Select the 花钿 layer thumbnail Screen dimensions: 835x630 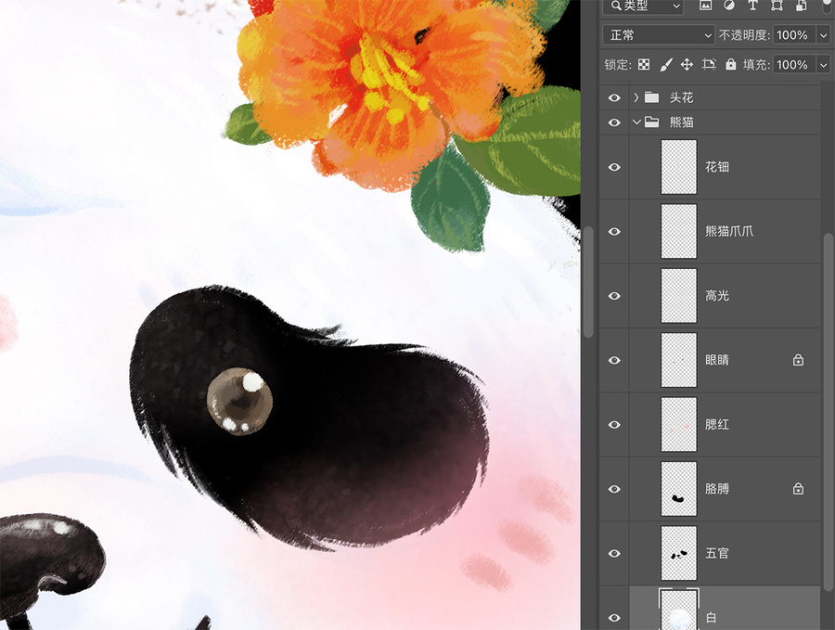tap(678, 167)
